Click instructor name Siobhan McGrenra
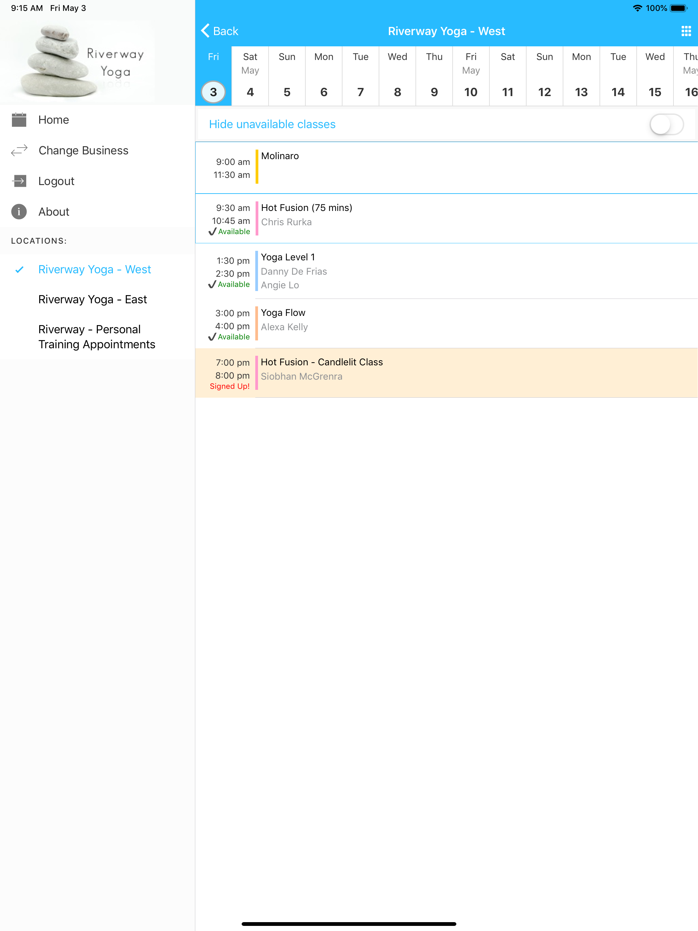Screen dimensions: 698x931 tap(301, 376)
